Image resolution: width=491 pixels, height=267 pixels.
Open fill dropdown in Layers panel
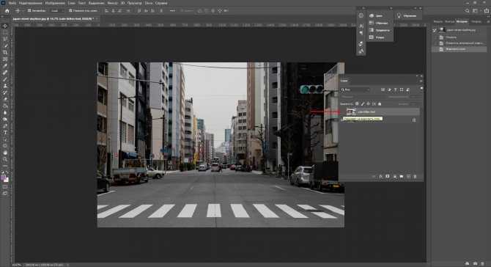(x=416, y=103)
